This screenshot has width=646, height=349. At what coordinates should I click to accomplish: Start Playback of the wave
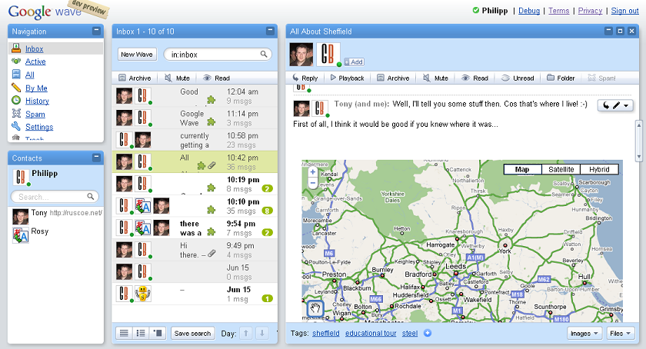click(x=348, y=78)
